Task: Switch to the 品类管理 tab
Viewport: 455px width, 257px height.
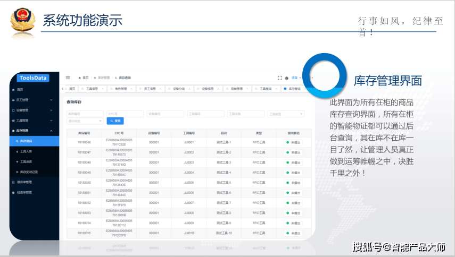Action: point(236,89)
